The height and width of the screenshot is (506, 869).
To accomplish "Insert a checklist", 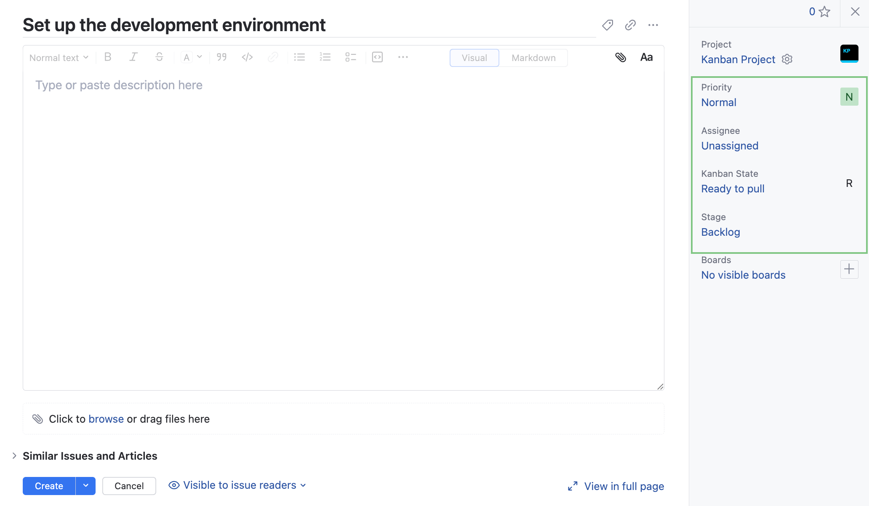I will (350, 57).
